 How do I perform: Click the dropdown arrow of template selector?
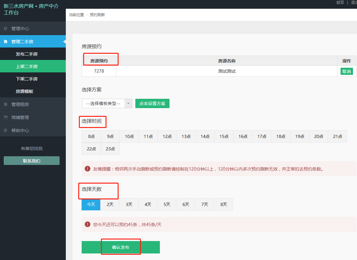(128, 103)
